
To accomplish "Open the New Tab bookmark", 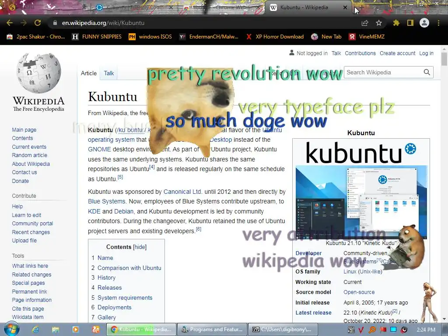I will tap(326, 37).
